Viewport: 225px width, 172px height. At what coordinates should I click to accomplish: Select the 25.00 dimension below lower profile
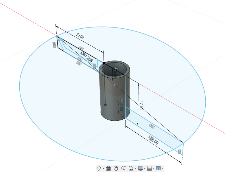pyautogui.click(x=154, y=141)
